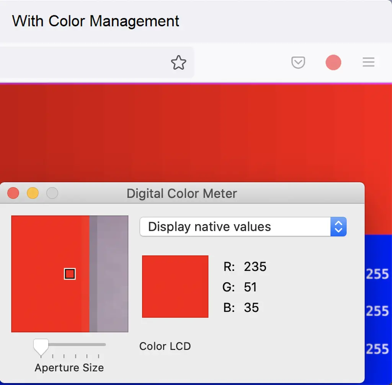
Task: Open the Firefox hamburger menu
Action: pyautogui.click(x=368, y=62)
